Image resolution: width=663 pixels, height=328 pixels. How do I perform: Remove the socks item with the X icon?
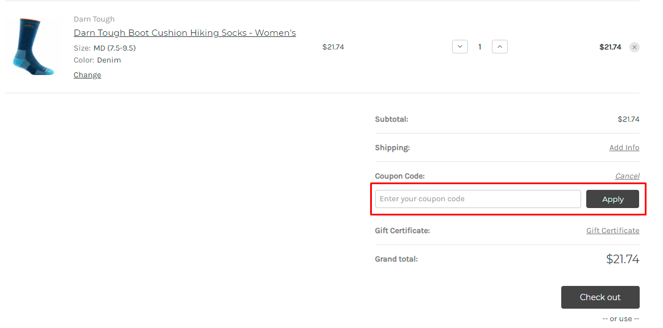point(634,47)
